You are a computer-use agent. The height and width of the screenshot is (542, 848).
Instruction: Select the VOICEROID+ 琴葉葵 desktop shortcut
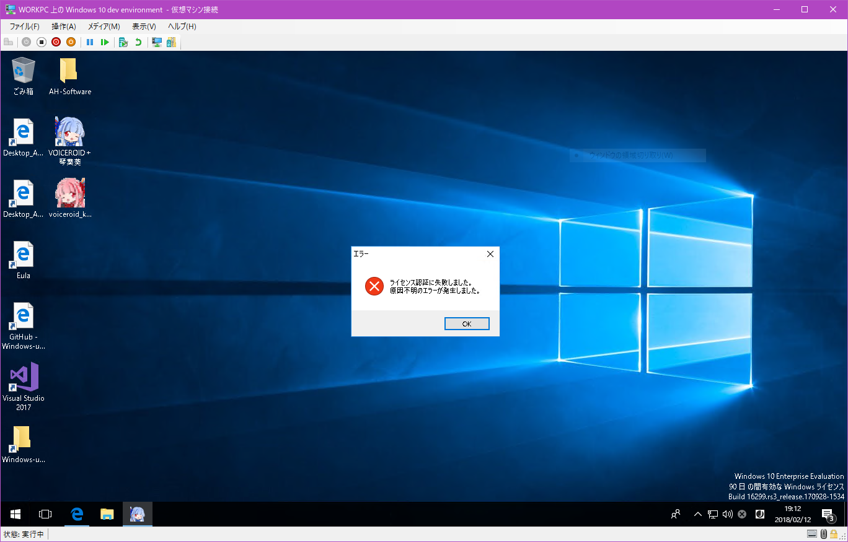(x=70, y=141)
